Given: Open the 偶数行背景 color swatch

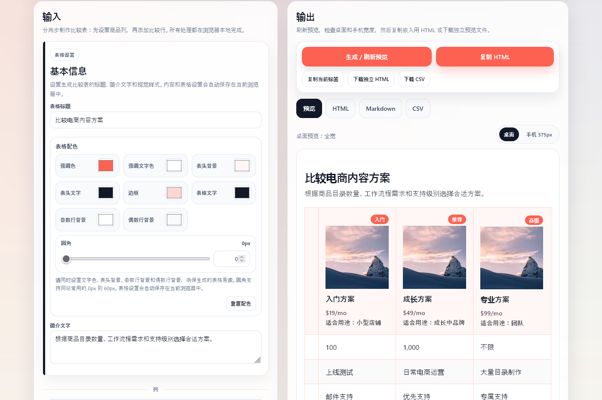Looking at the screenshot, I should pyautogui.click(x=174, y=220).
